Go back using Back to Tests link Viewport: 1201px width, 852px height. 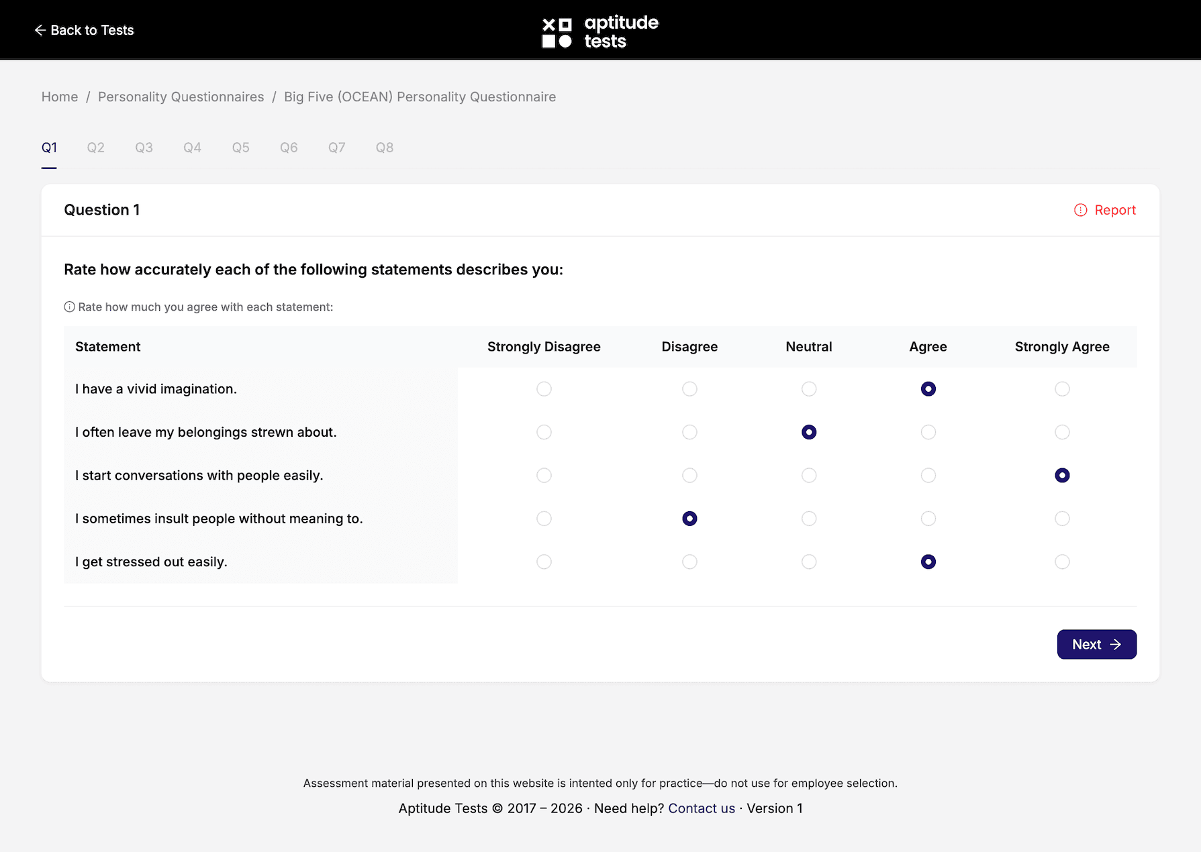pos(84,30)
